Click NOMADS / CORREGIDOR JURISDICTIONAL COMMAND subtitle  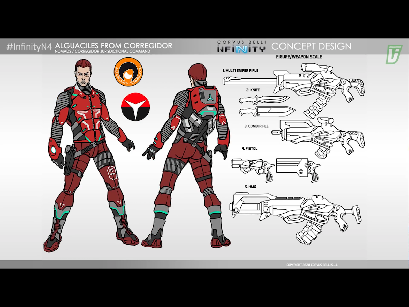click(x=103, y=51)
